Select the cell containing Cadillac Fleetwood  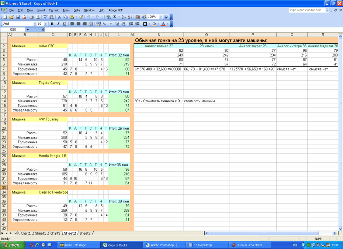pyautogui.click(x=53, y=192)
